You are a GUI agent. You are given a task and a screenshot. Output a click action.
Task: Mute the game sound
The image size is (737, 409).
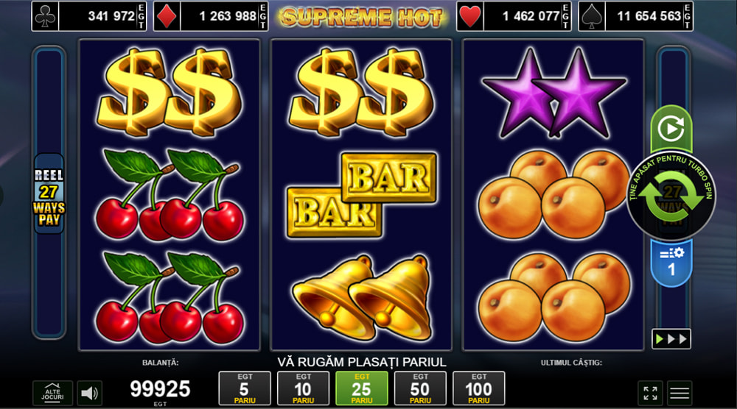point(89,393)
